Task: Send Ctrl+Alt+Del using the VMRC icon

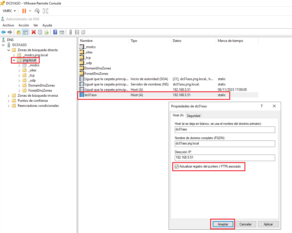Action: point(37,11)
